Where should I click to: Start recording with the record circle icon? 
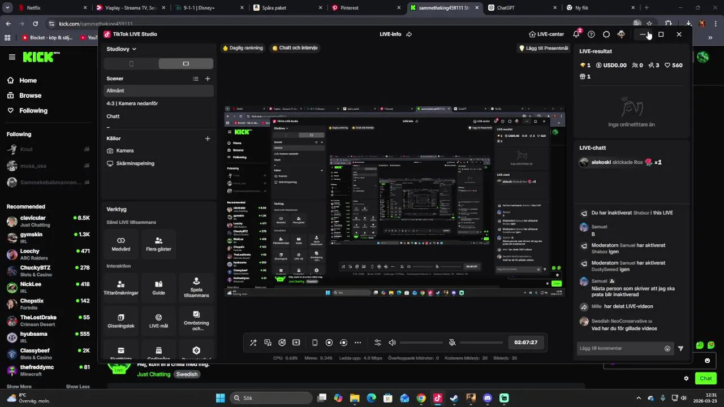pyautogui.click(x=329, y=343)
